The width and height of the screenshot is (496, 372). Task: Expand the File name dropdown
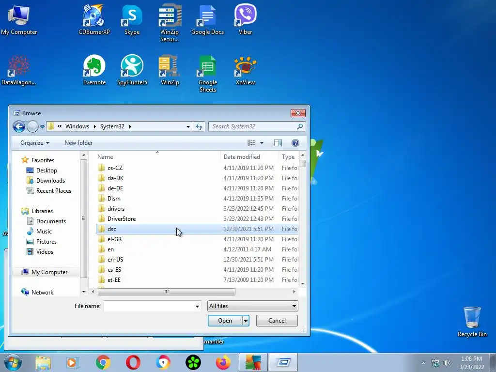click(x=197, y=306)
